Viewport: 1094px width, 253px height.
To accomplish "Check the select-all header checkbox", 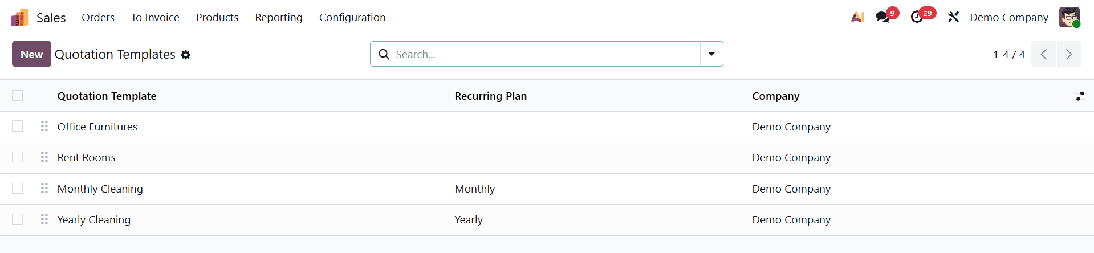I will pos(18,96).
